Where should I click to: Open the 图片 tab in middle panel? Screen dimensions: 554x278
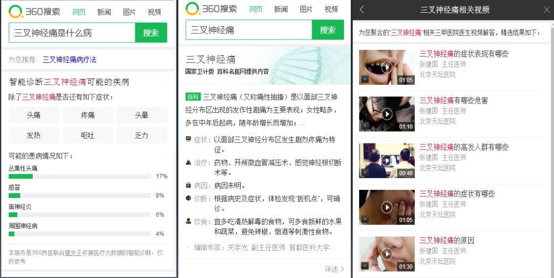[x=306, y=10]
